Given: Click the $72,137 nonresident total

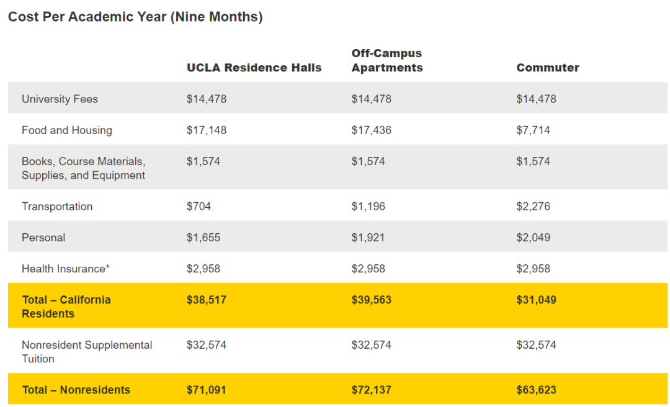Looking at the screenshot, I should (x=372, y=390).
